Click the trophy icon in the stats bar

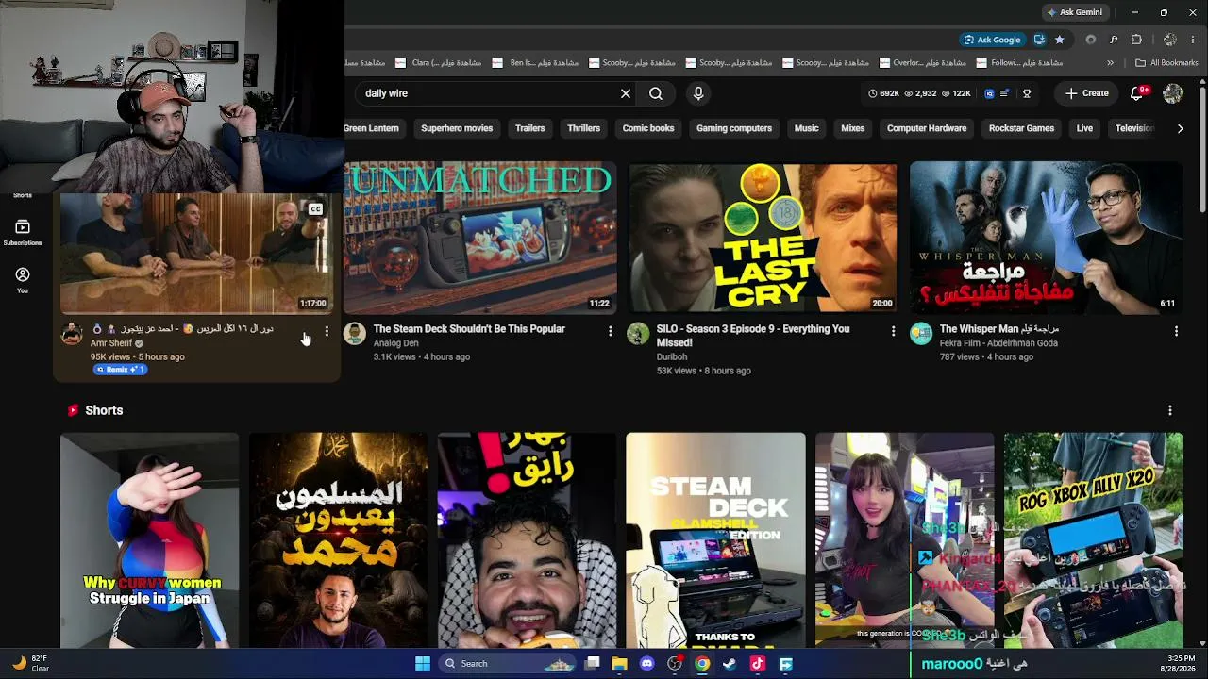(1027, 93)
